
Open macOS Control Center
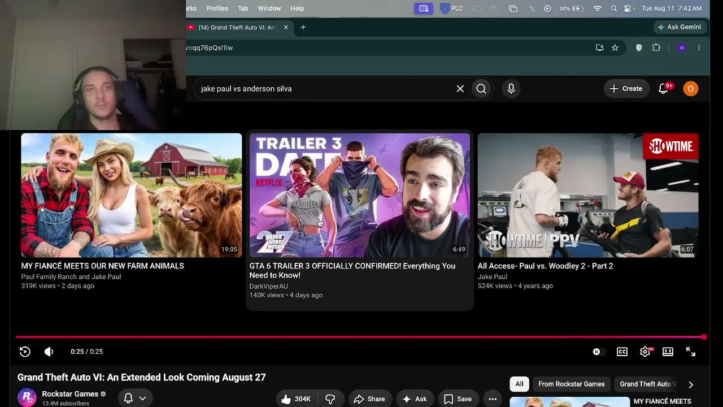(x=628, y=8)
